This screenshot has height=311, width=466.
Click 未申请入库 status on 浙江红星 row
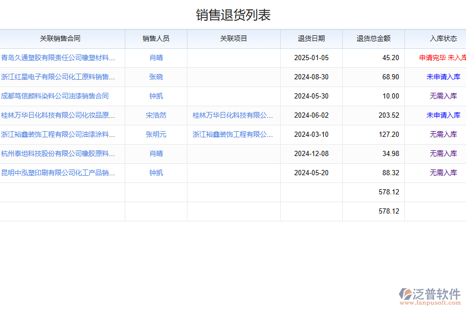442,77
